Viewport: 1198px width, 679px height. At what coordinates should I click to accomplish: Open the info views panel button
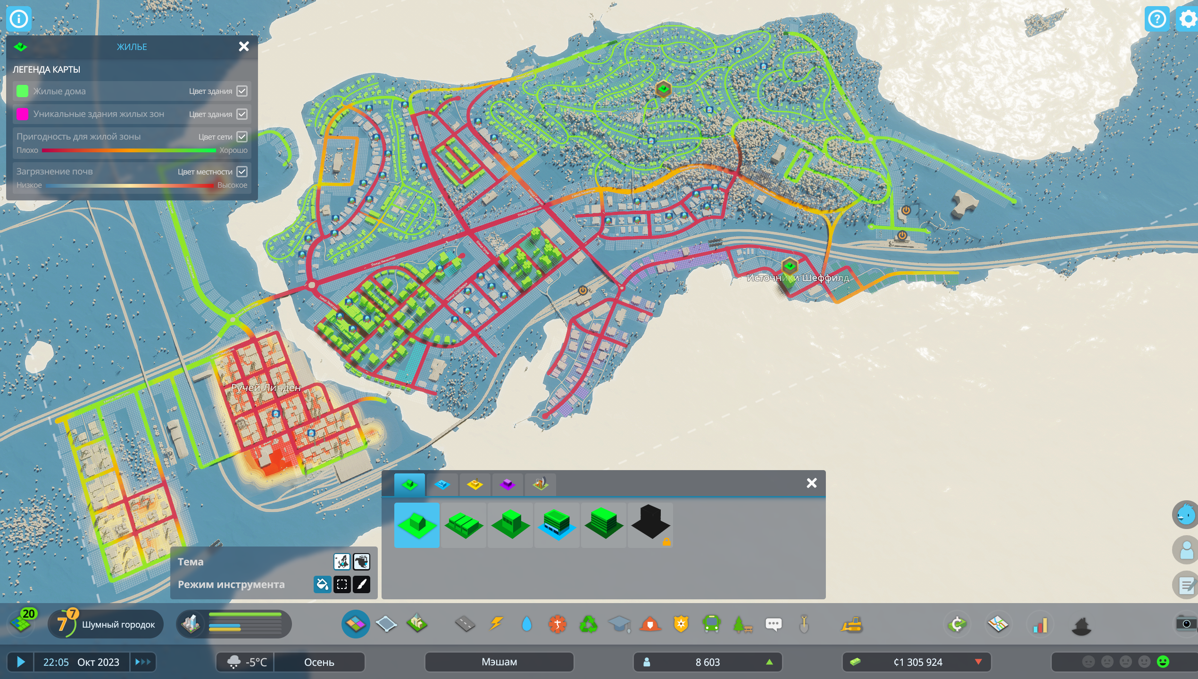[x=19, y=19]
